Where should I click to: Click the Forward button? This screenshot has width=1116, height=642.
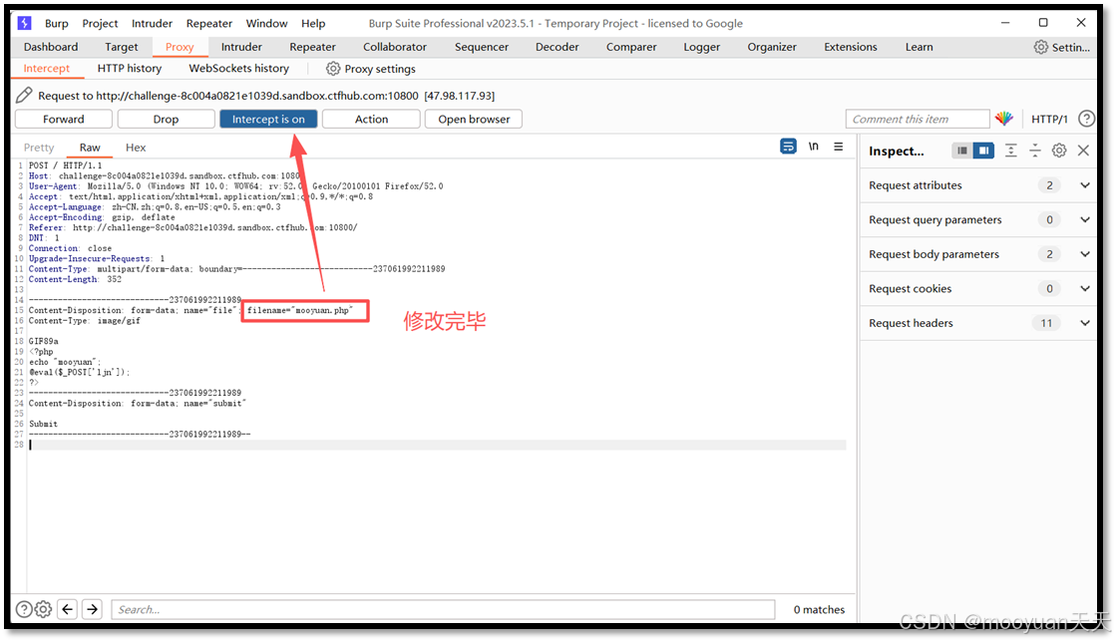tap(64, 119)
